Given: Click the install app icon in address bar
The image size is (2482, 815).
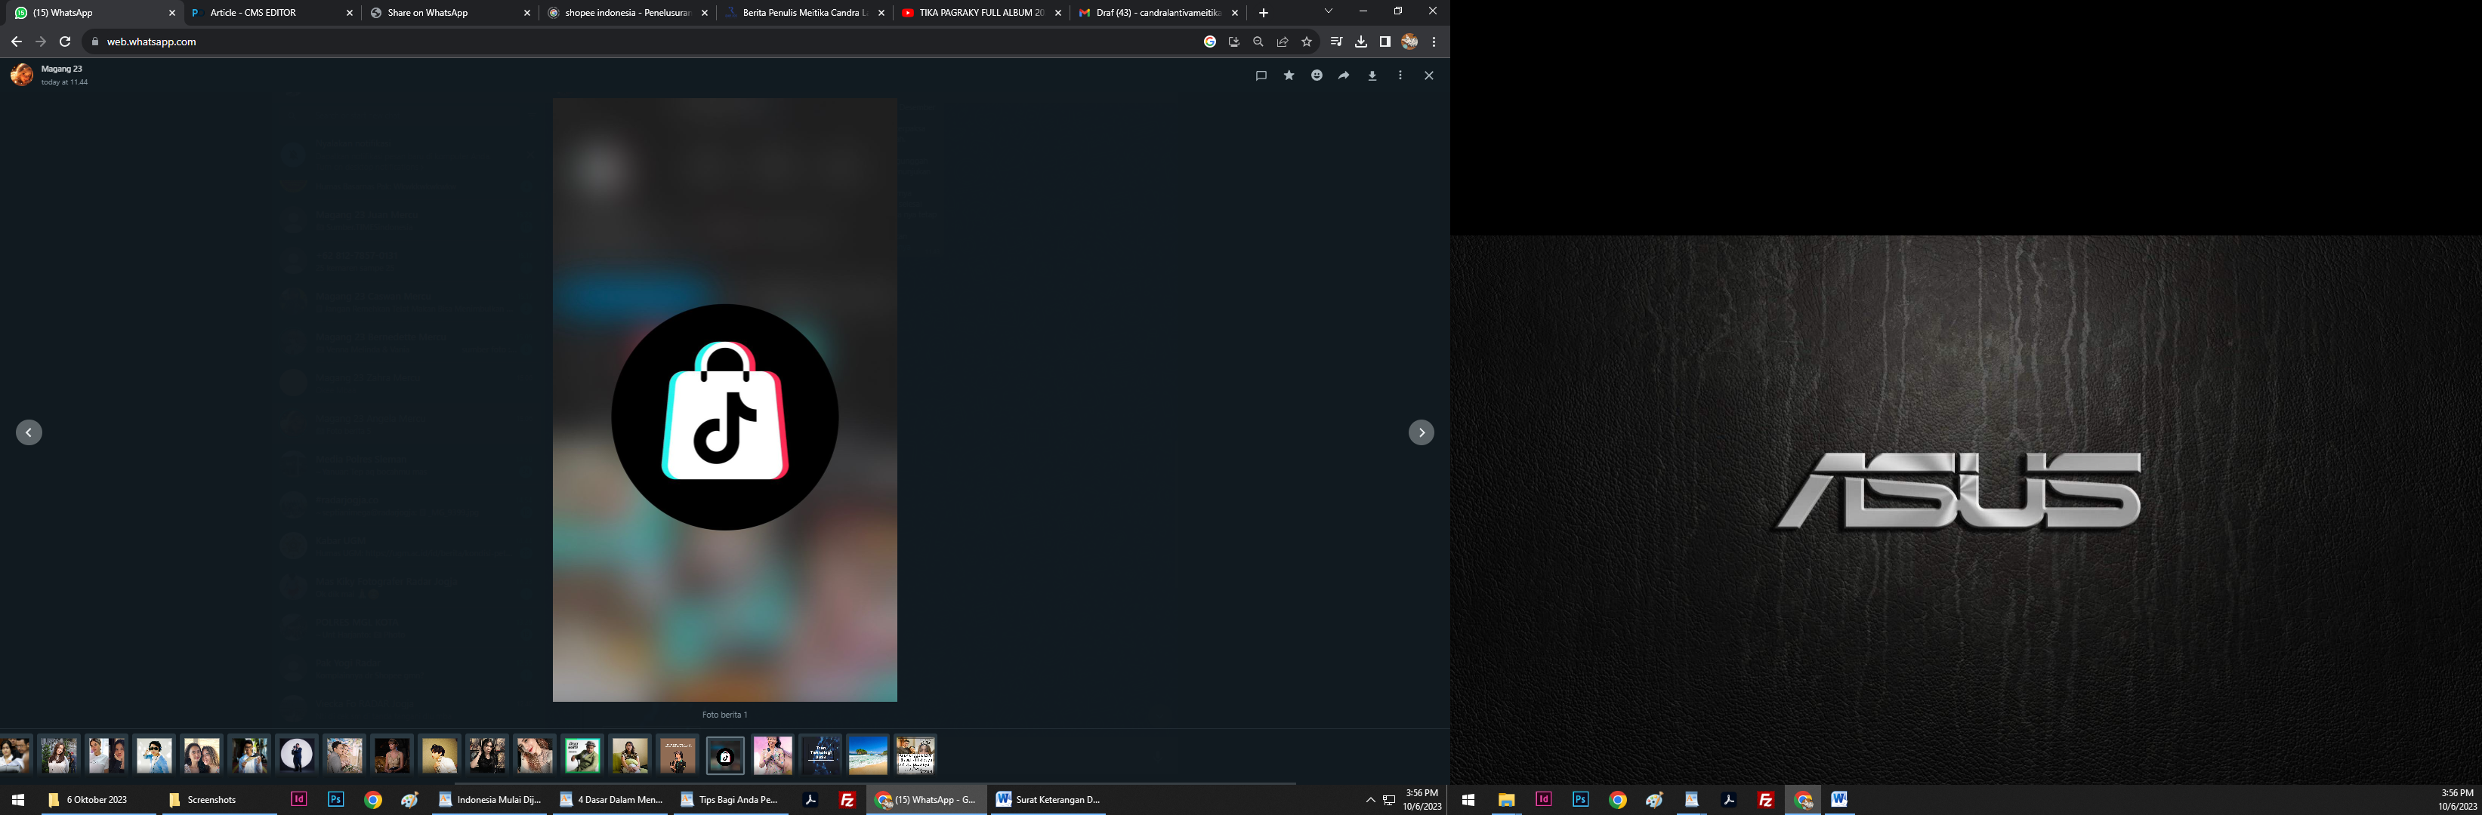Looking at the screenshot, I should point(1234,42).
